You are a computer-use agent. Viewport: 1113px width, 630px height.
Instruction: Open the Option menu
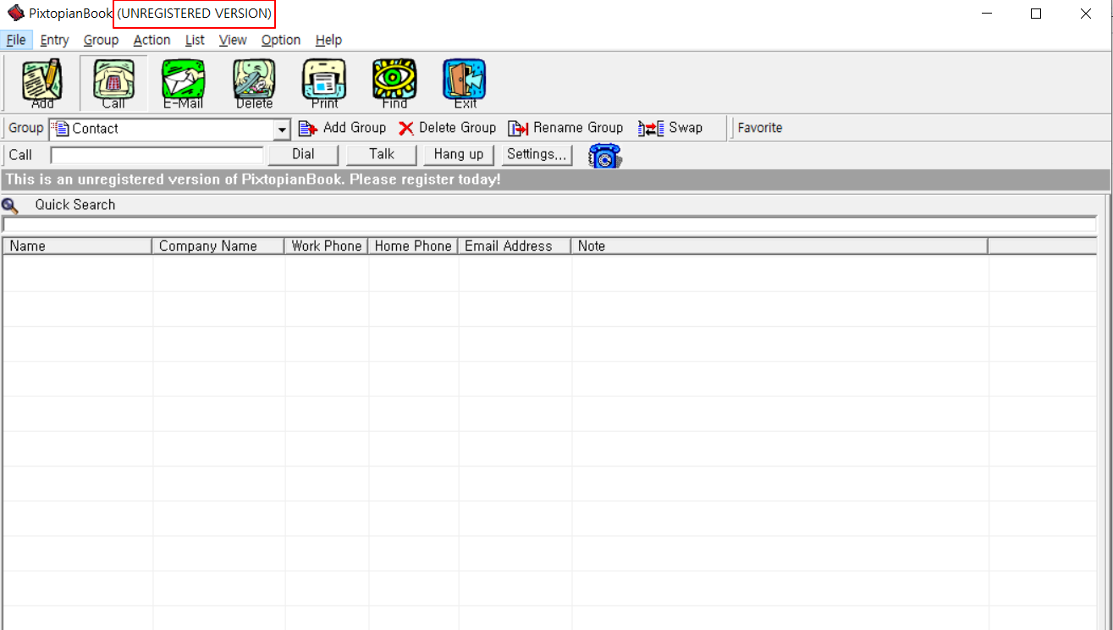click(280, 40)
